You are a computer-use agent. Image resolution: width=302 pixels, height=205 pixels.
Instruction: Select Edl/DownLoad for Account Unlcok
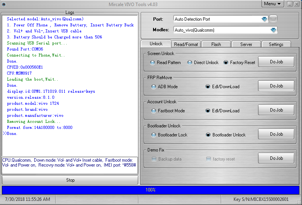point(222,111)
